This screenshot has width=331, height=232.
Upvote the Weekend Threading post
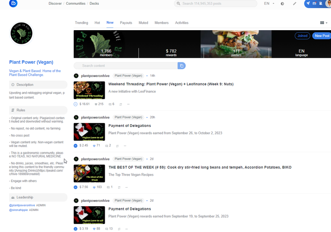pyautogui.click(x=75, y=104)
